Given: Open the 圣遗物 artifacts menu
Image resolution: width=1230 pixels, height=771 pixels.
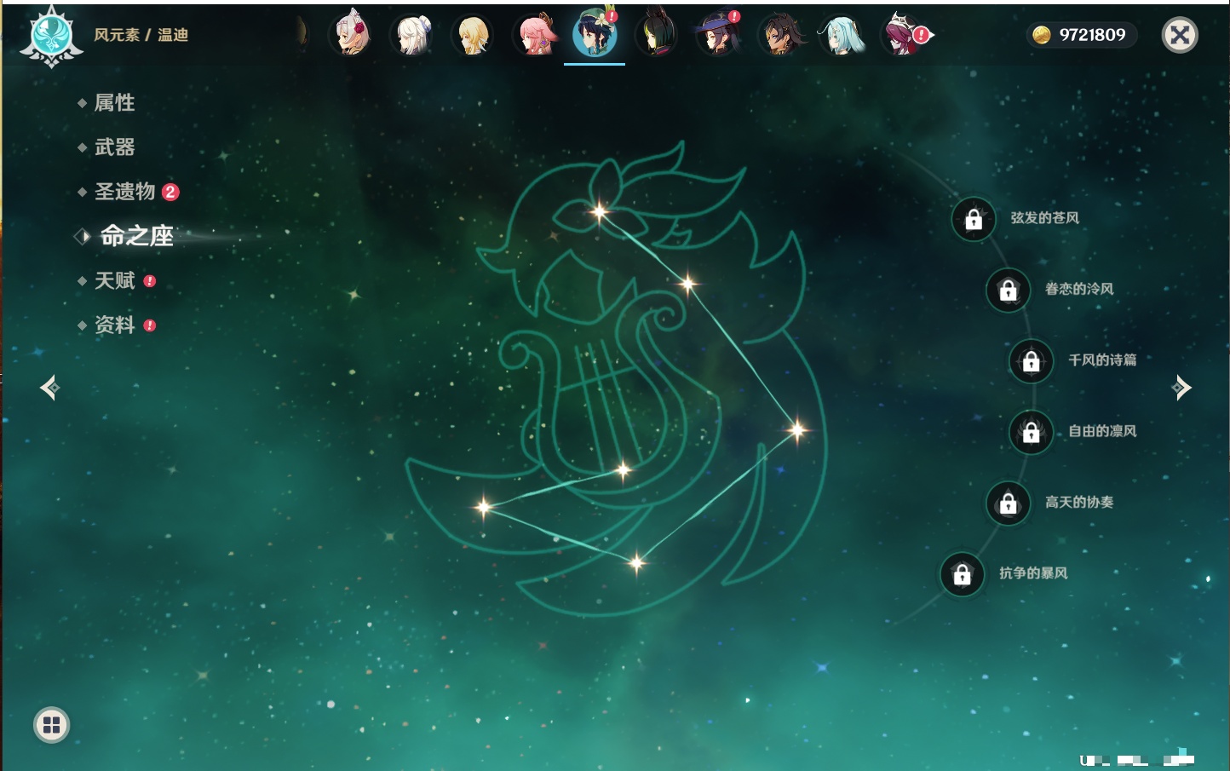Looking at the screenshot, I should point(124,192).
